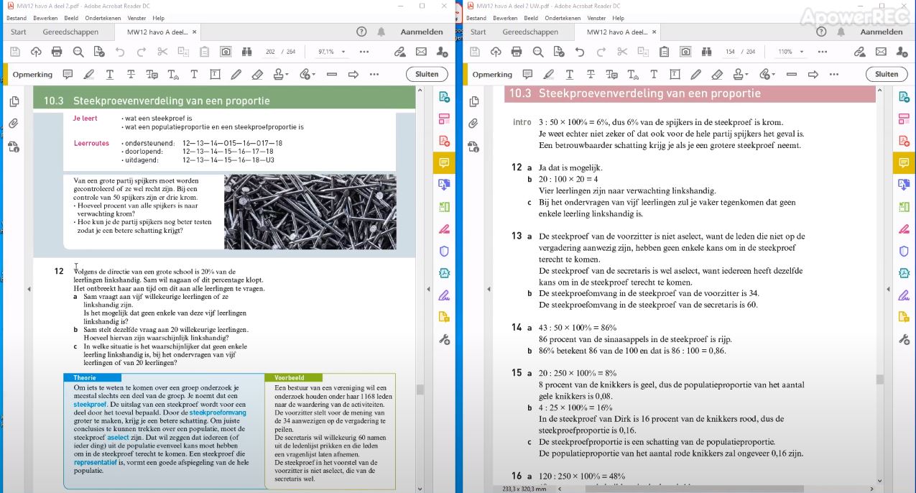916x493 pixels.
Task: Open the Protect shield tool in left window's panel
Action: pos(443,251)
